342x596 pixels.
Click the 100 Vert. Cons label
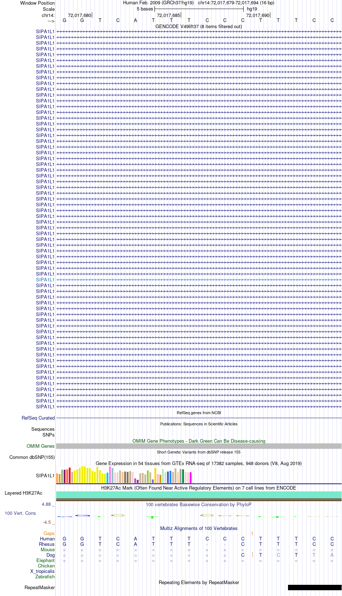20,513
